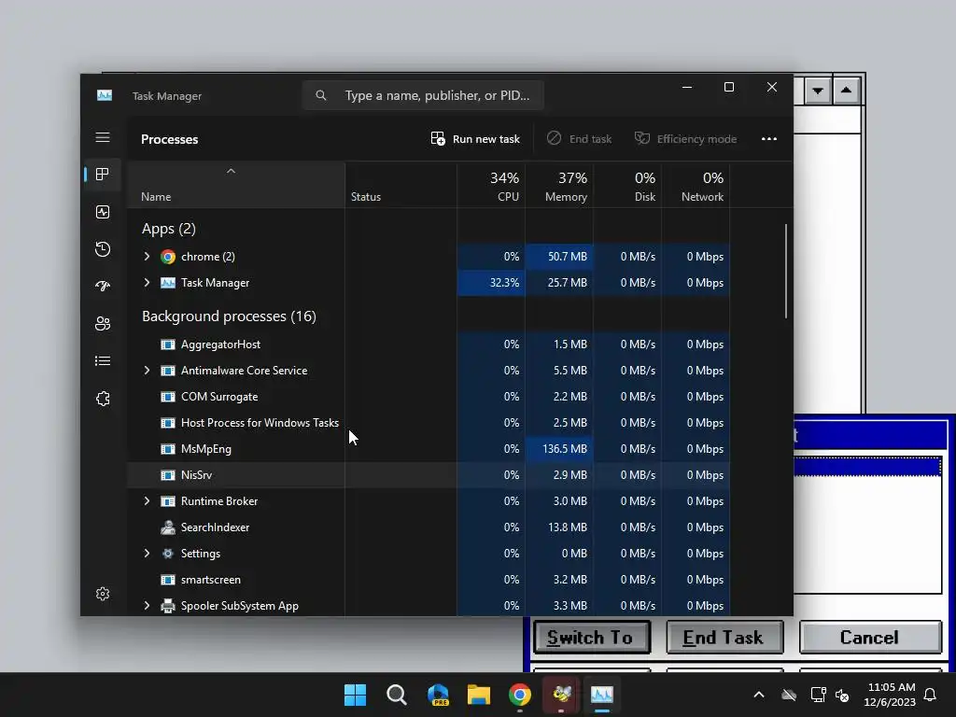Click Efficiency mode
Screen dimensions: 956x717
686,139
